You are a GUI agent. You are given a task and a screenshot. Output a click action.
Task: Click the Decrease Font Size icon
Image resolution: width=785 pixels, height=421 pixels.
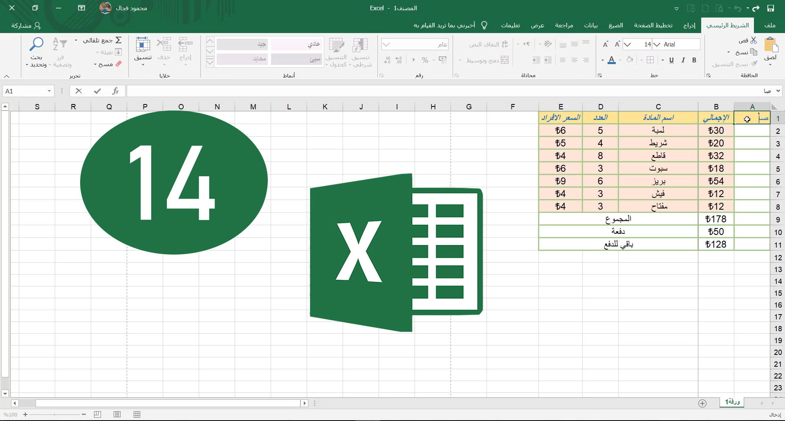(606, 44)
